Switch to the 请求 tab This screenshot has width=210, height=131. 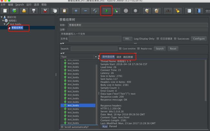click(119, 57)
